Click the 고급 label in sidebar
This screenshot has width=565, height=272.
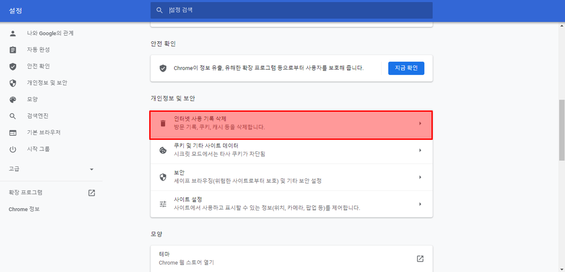pos(14,169)
